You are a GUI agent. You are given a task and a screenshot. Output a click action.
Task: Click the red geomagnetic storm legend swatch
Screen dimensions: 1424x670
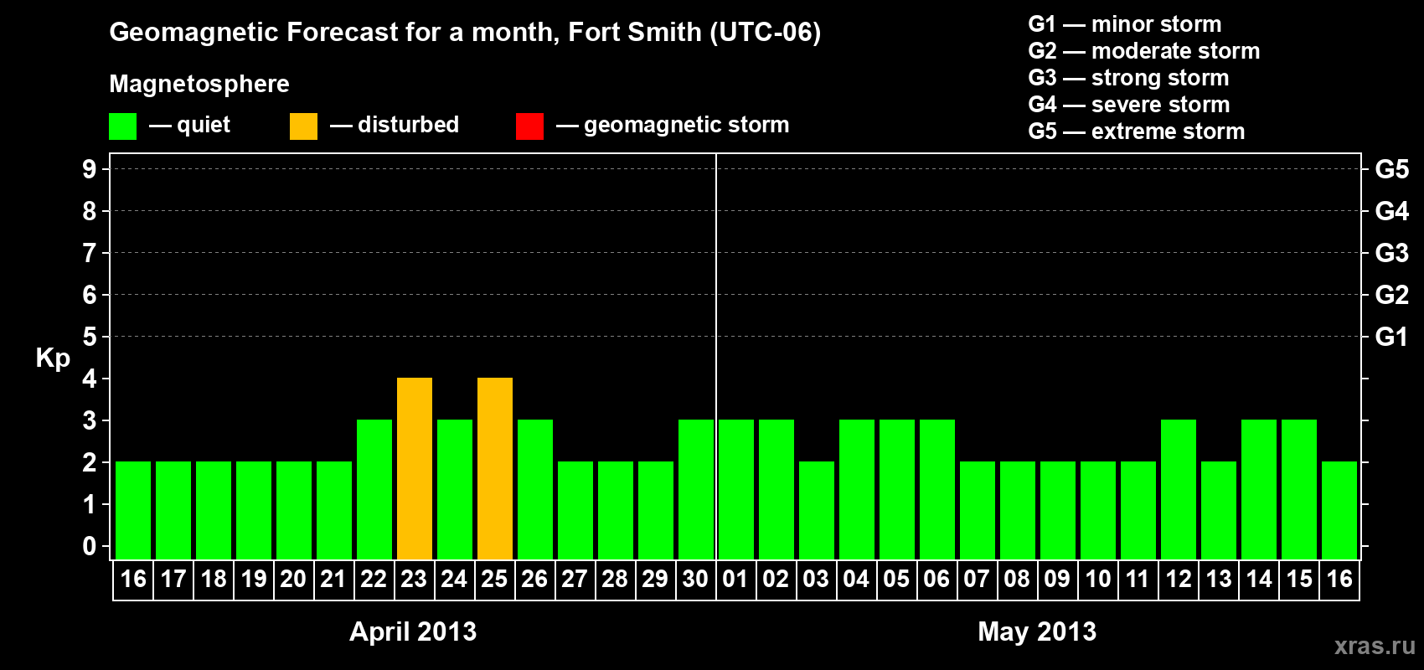tap(529, 126)
